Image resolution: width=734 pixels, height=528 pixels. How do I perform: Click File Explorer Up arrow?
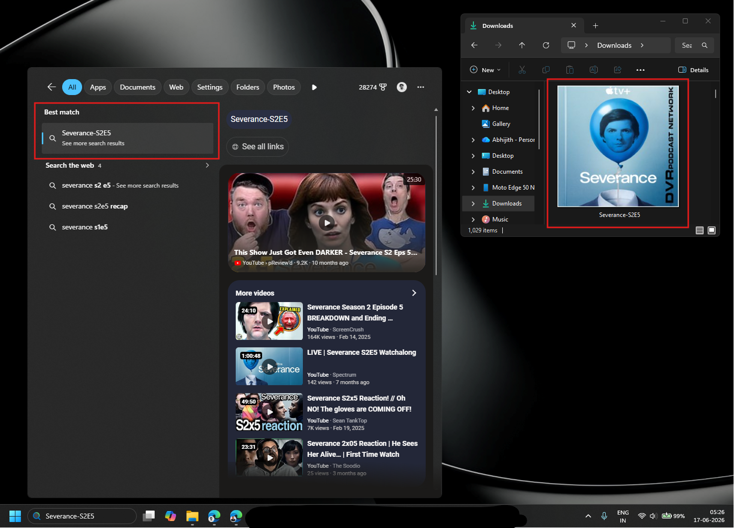coord(522,45)
